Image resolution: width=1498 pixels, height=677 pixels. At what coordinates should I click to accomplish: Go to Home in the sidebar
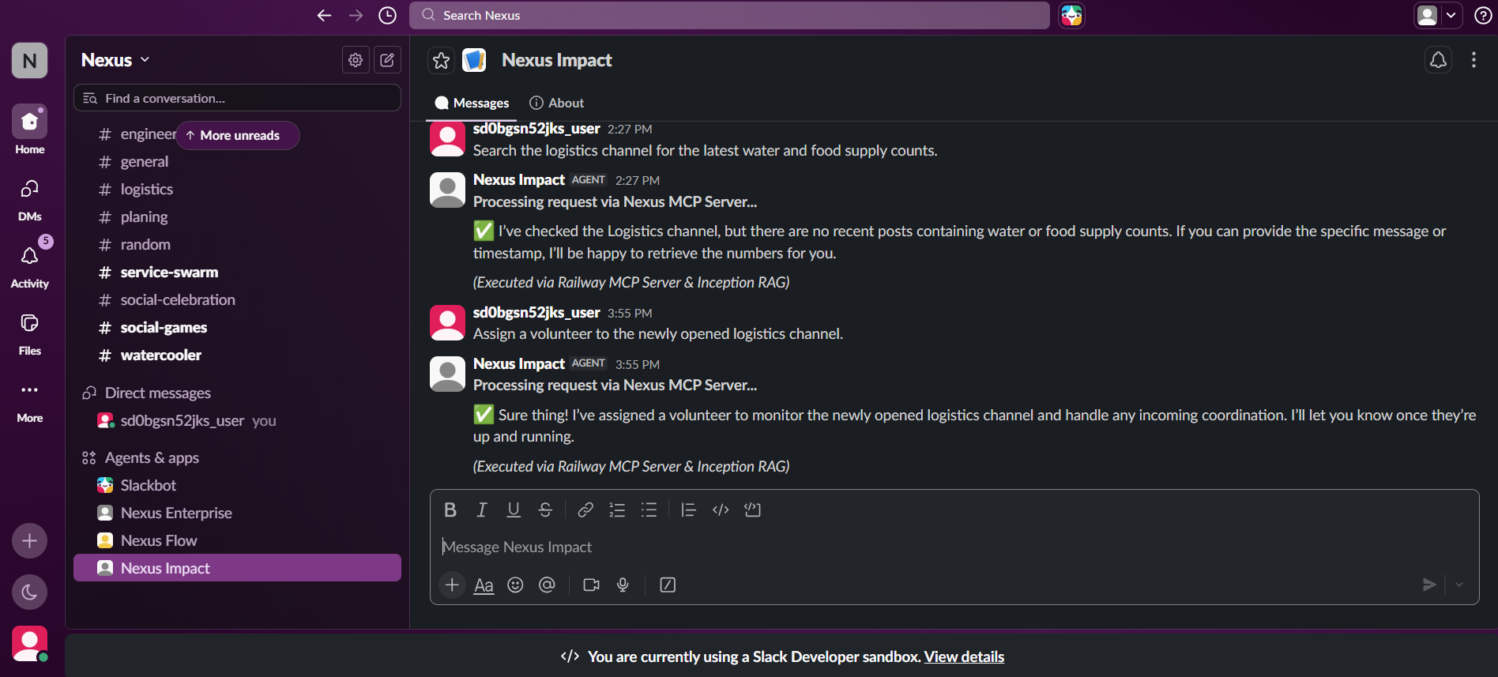click(x=30, y=130)
